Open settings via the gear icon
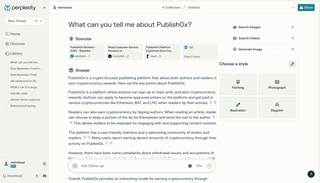Viewport: 320px width, 183px height. [x=44, y=163]
